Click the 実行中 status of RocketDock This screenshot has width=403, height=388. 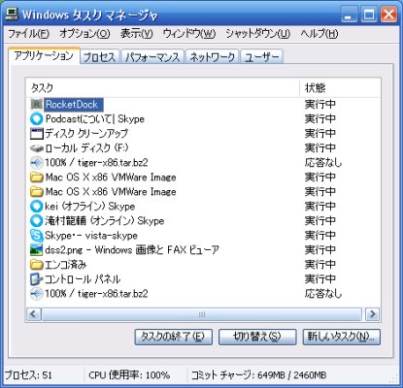pos(319,105)
